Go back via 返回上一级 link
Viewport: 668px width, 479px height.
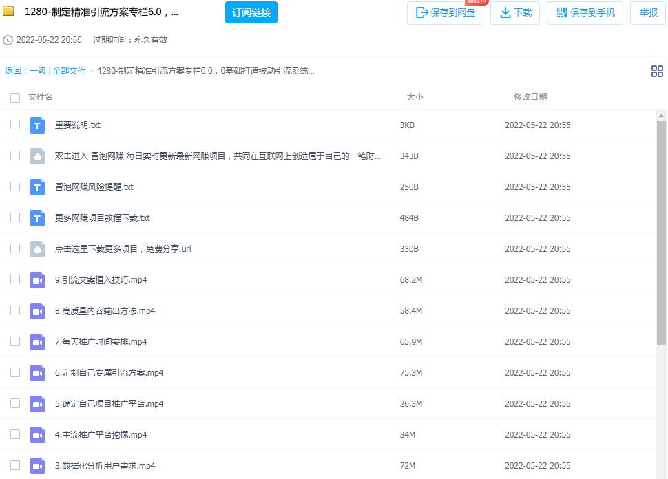click(x=25, y=71)
